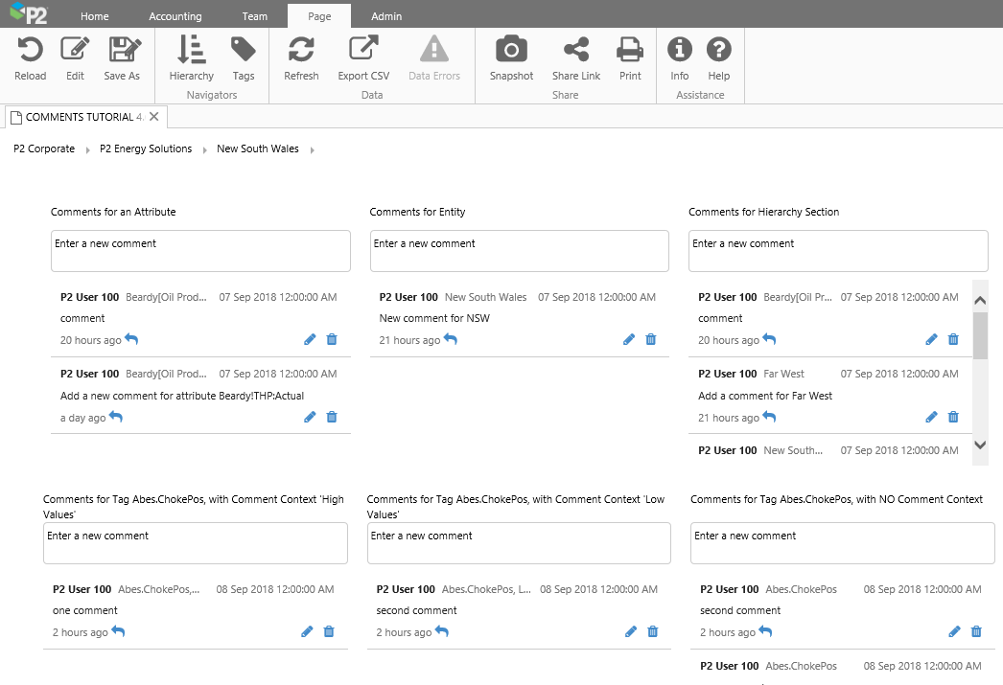Open the Hierarchy navigator
This screenshot has width=1003, height=685.
pyautogui.click(x=191, y=50)
